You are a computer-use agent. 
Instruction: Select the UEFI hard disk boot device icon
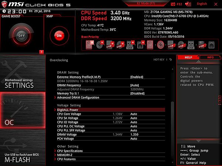[90, 45]
